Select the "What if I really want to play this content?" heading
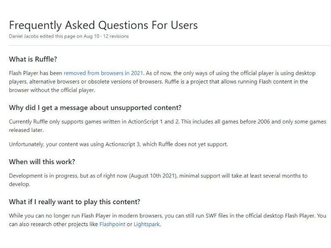The height and width of the screenshot is (248, 331). (74, 202)
